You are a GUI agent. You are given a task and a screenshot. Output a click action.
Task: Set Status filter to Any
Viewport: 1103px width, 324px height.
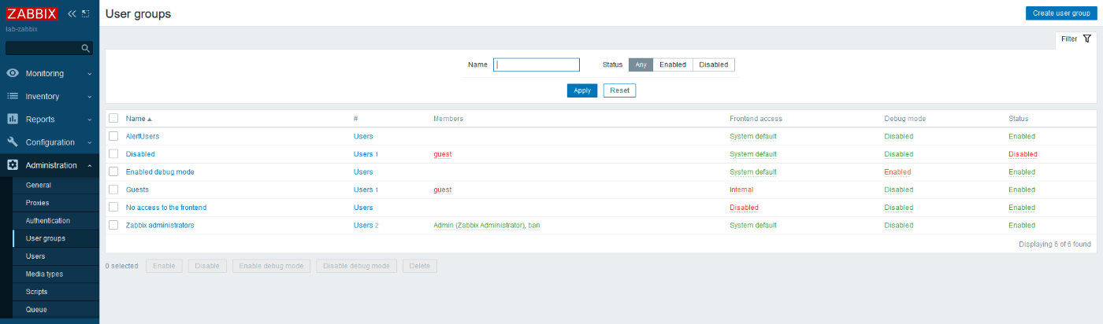point(641,64)
